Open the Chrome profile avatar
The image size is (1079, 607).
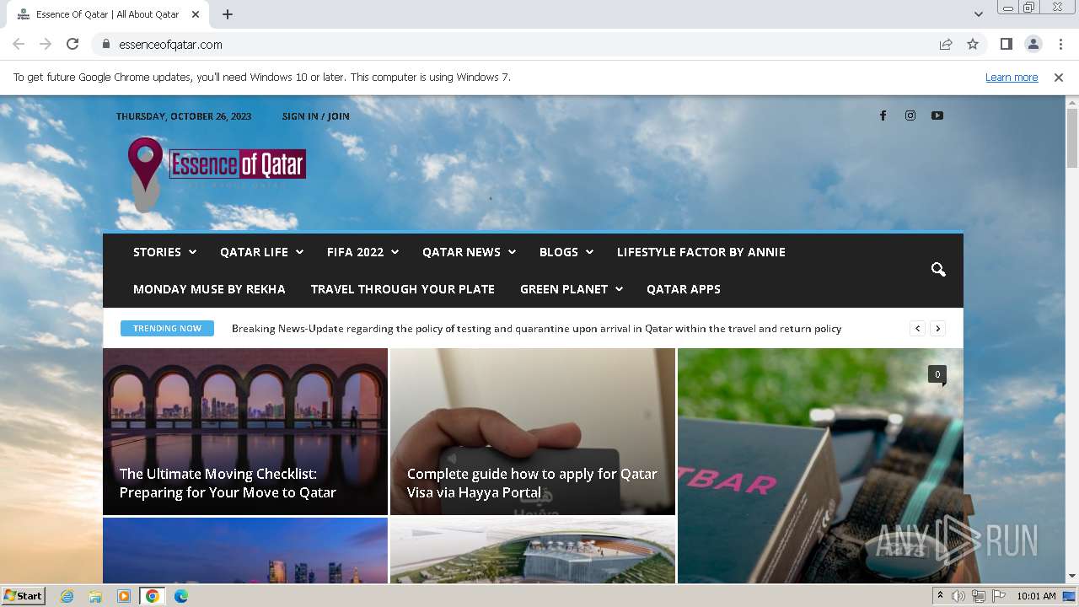point(1033,44)
